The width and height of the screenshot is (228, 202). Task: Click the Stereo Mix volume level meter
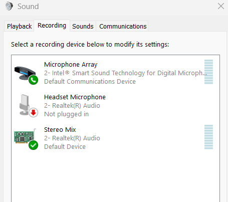(208, 137)
